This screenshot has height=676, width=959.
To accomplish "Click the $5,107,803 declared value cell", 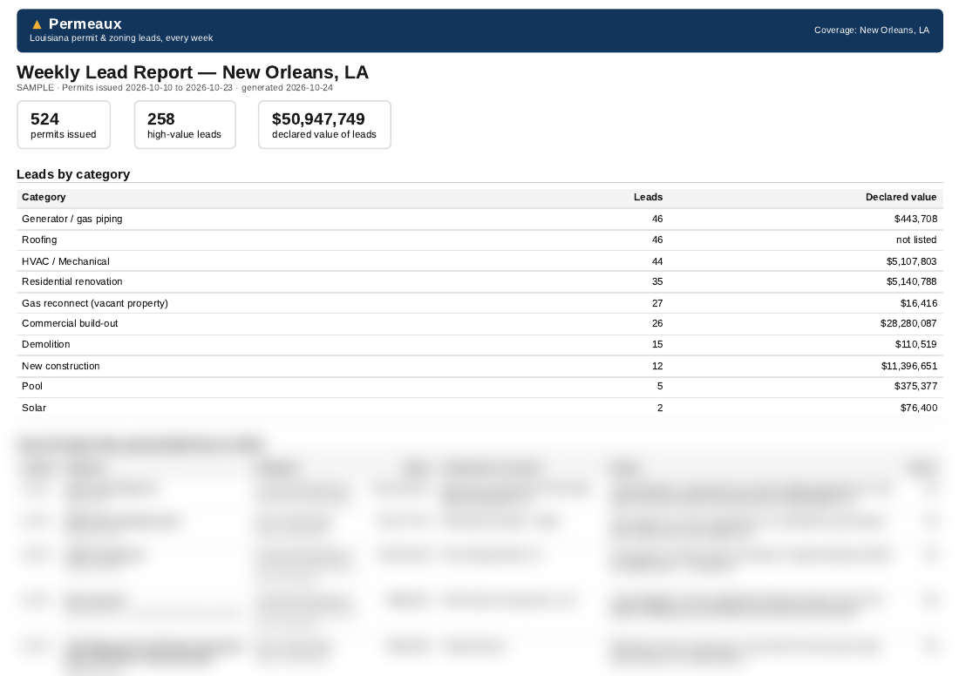I will point(911,261).
